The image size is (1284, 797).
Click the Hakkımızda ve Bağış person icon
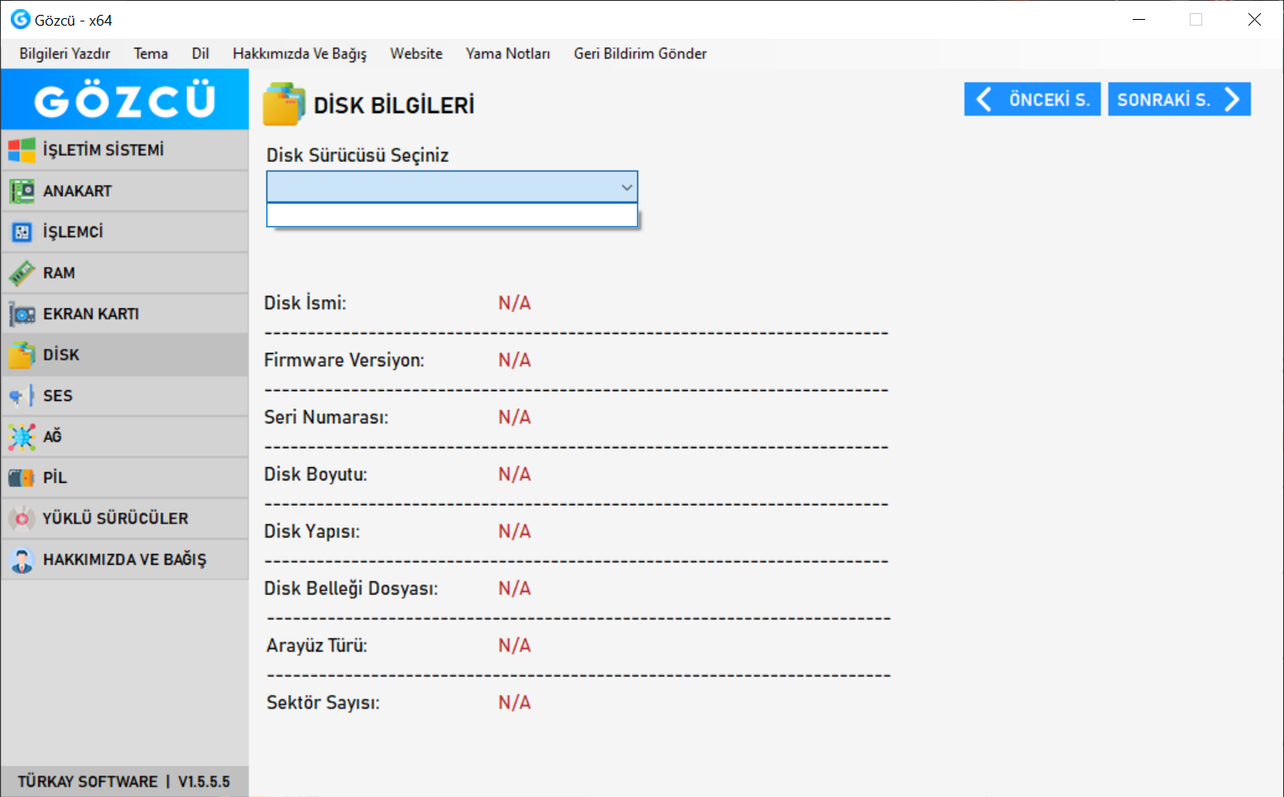[21, 560]
